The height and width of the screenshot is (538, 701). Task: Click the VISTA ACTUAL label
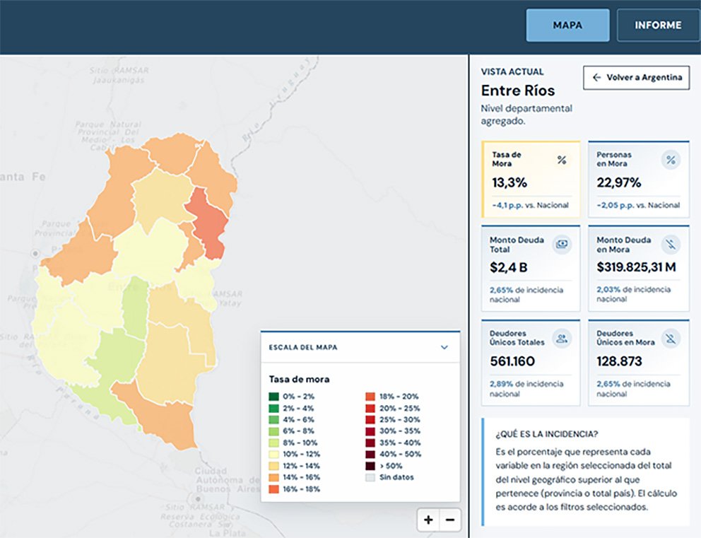(x=512, y=71)
